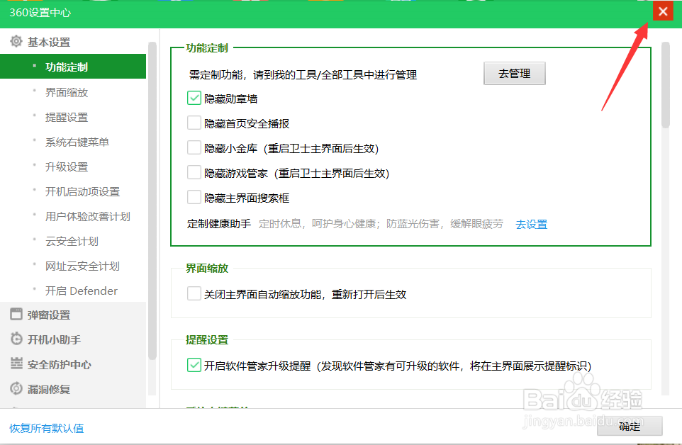
Task: Click the 确定 button
Action: pyautogui.click(x=630, y=426)
